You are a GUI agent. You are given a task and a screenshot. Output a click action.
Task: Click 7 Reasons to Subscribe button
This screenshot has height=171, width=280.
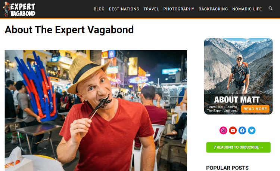(238, 147)
